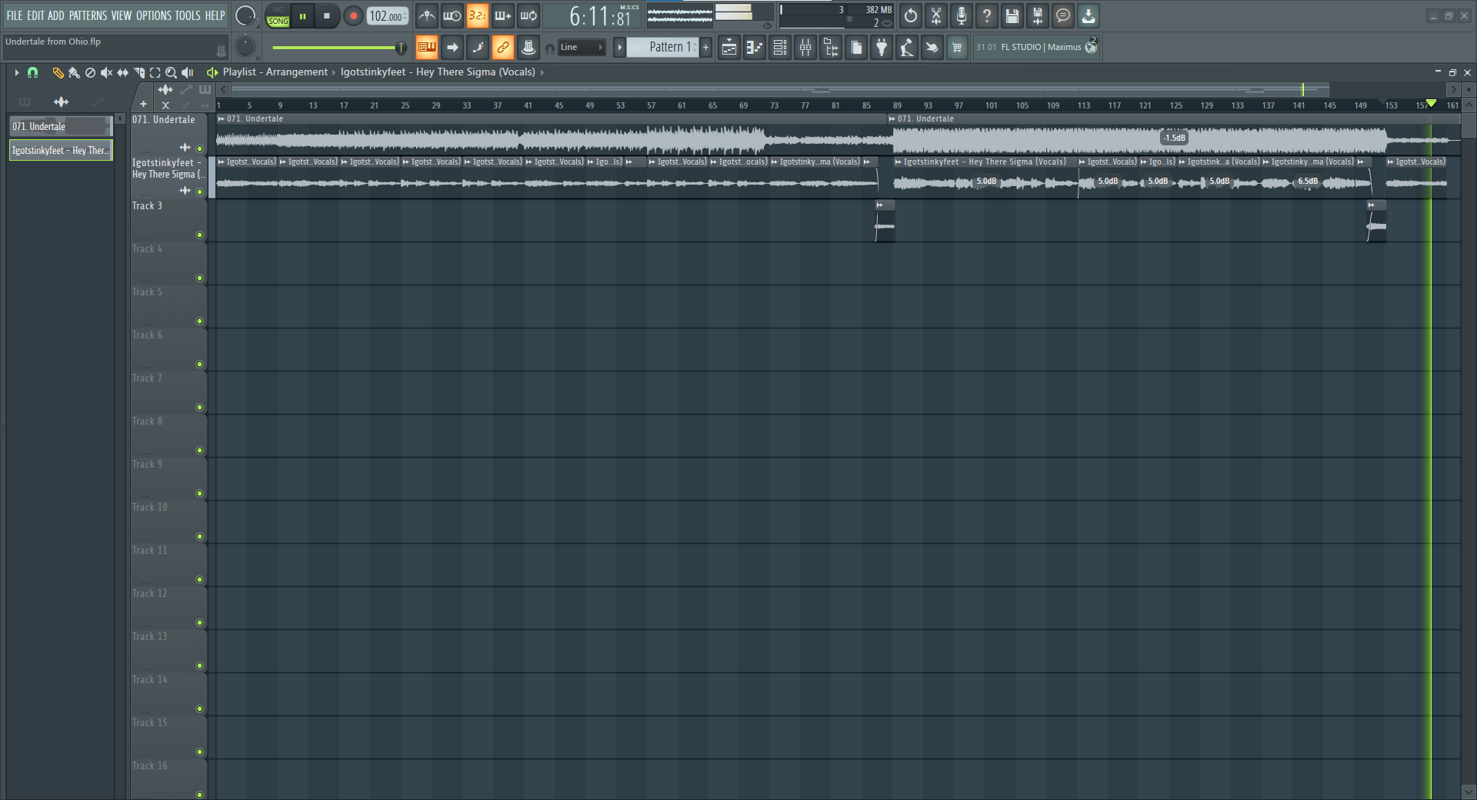
Task: Open the piano roll view
Action: (755, 48)
